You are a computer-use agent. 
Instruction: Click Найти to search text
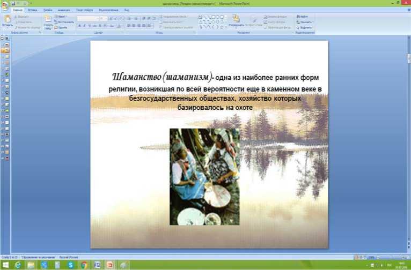coord(302,17)
